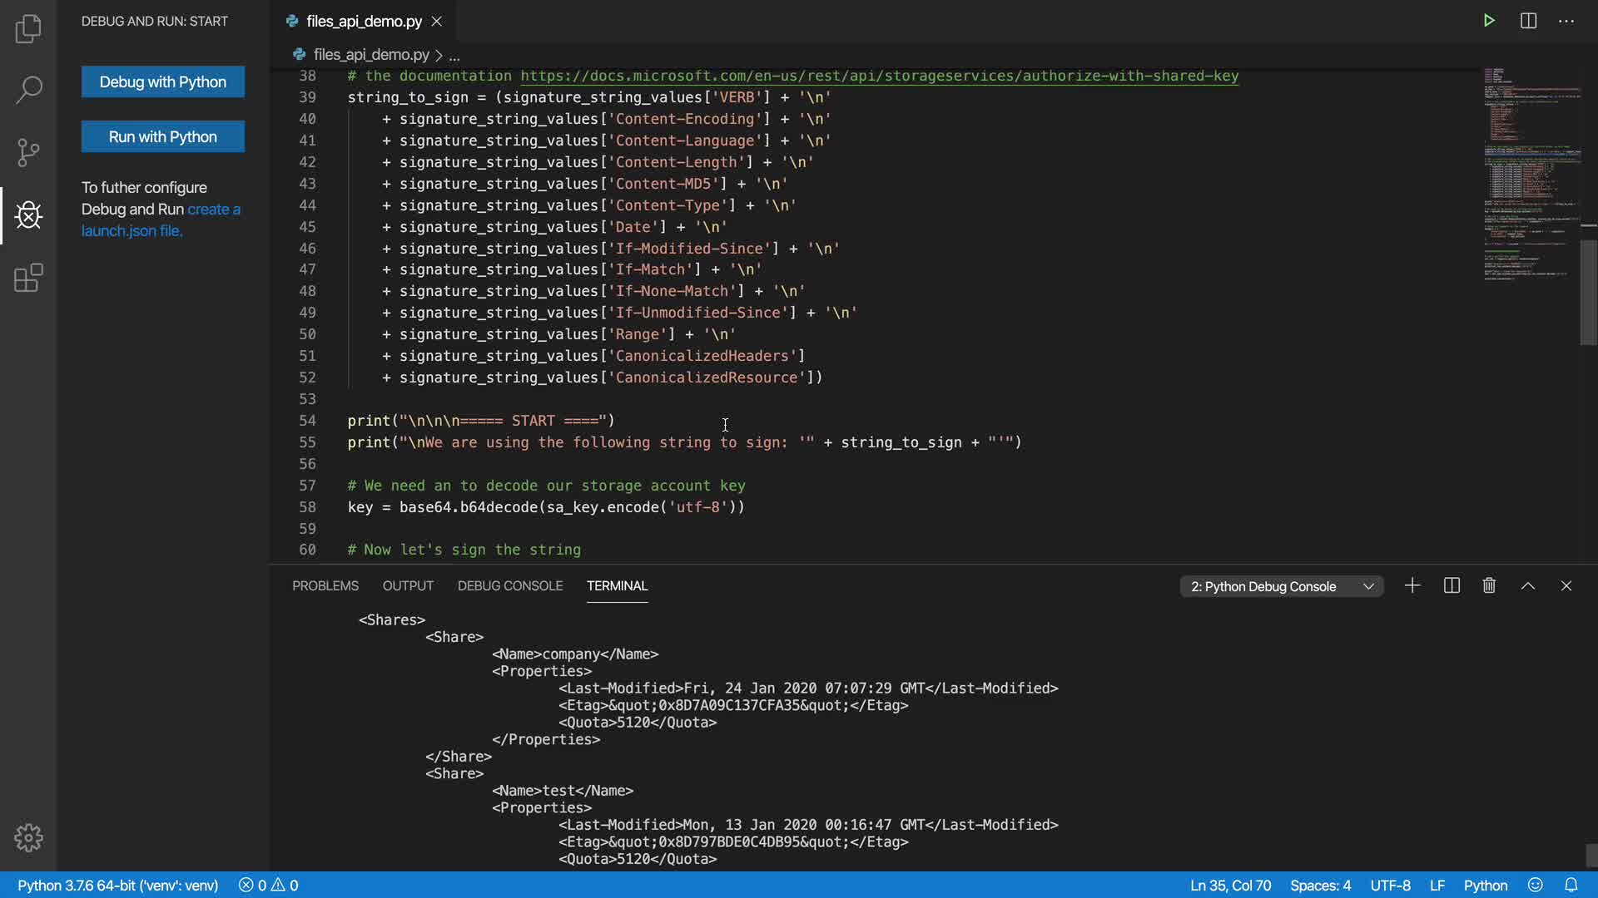Create new terminal with plus icon

click(1412, 586)
